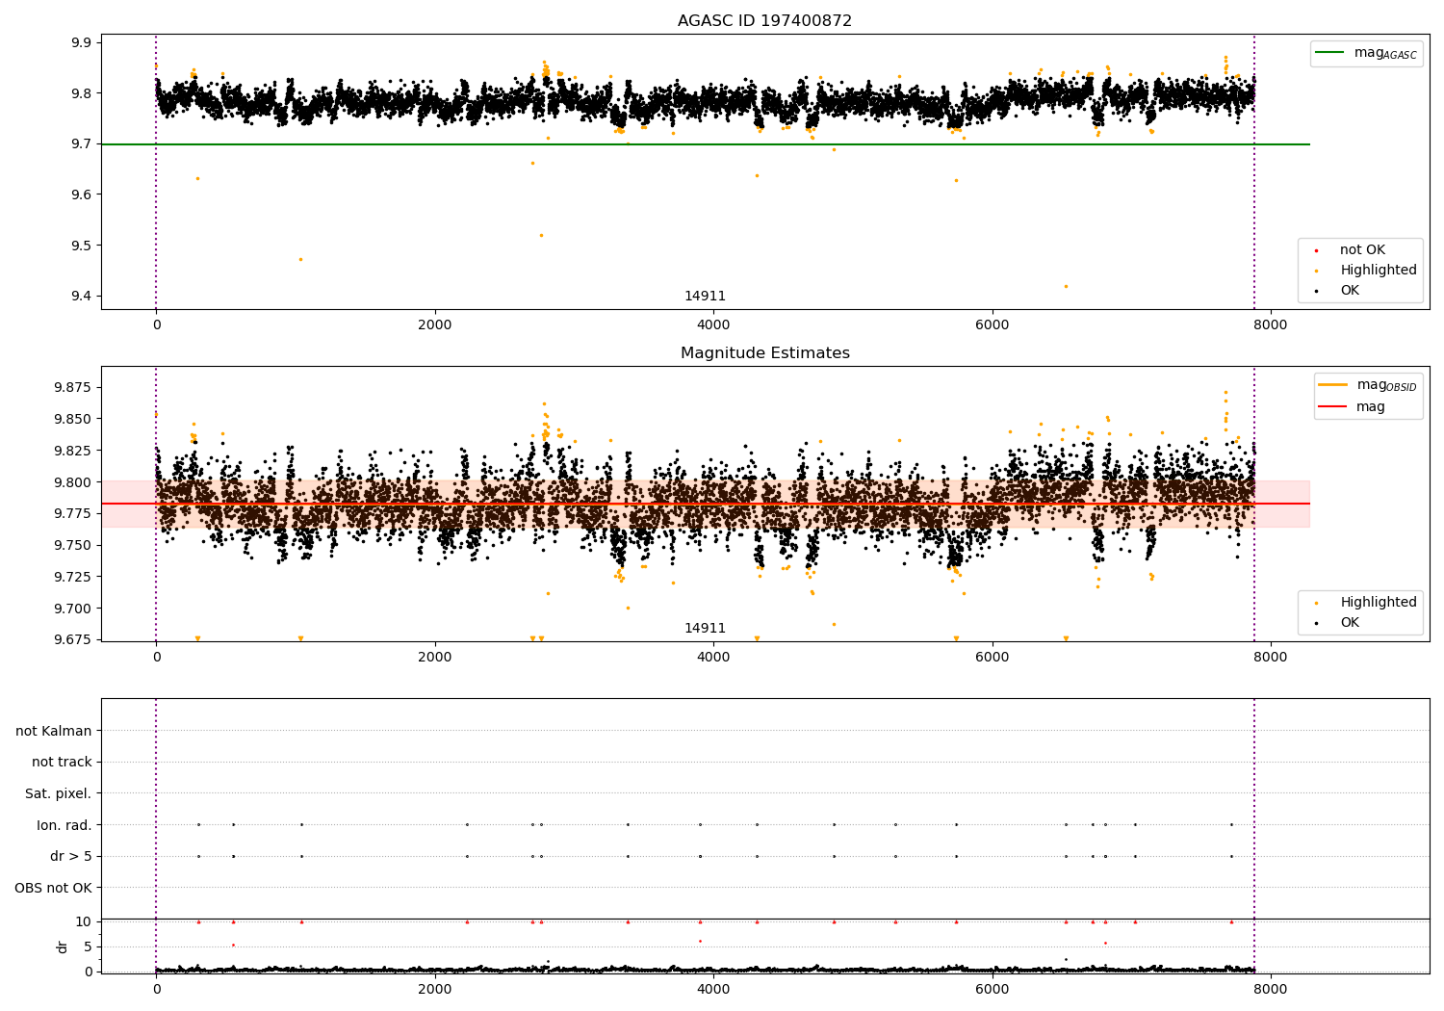The height and width of the screenshot is (1011, 1444).
Task: Click the dr axis tick label 5
Action: [89, 946]
